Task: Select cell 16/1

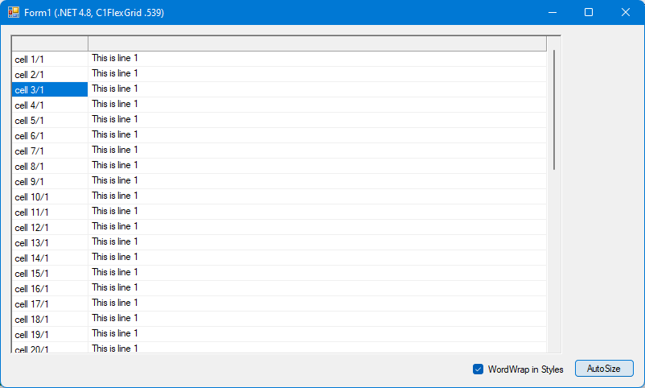Action: pyautogui.click(x=50, y=288)
